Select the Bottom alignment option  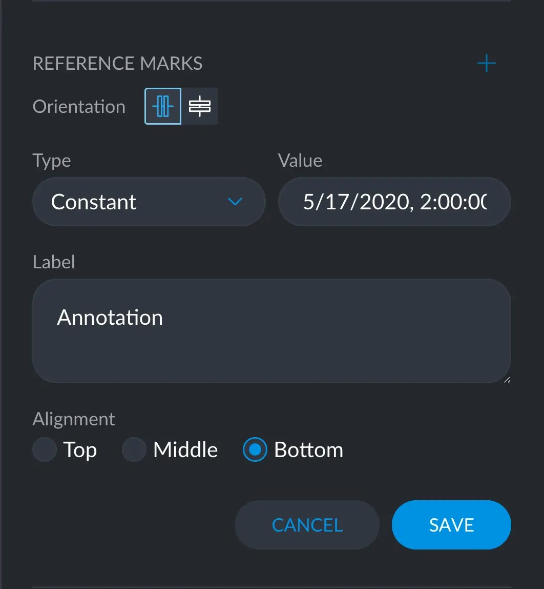(x=254, y=449)
